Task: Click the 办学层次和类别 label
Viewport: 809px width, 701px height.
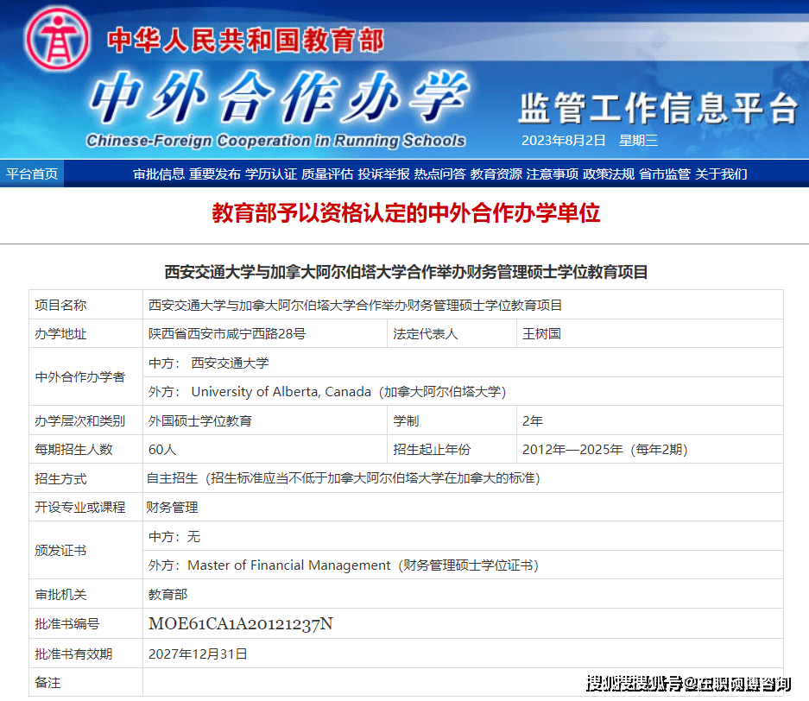Action: pyautogui.click(x=80, y=421)
